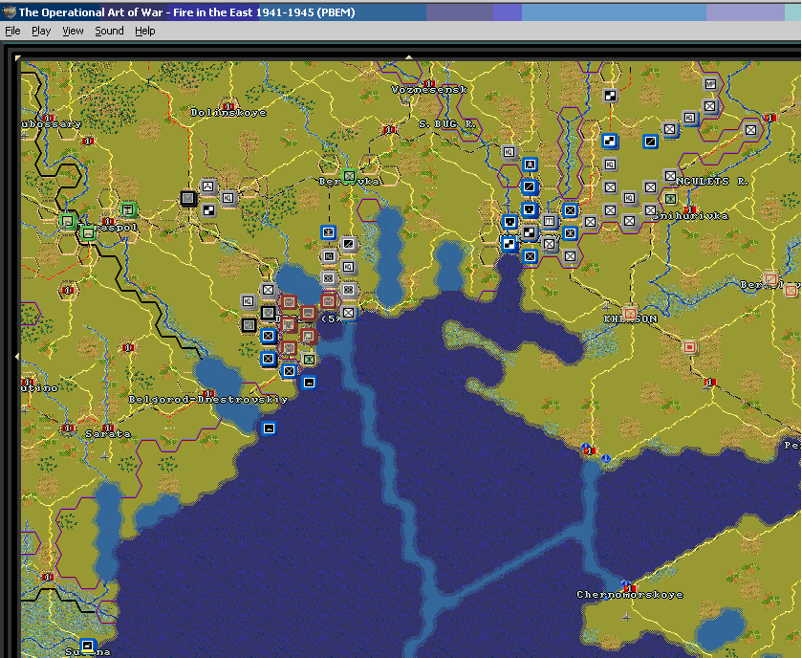This screenshot has width=802, height=658.
Task: Click the Chernomorskoye town label
Action: pos(630,595)
